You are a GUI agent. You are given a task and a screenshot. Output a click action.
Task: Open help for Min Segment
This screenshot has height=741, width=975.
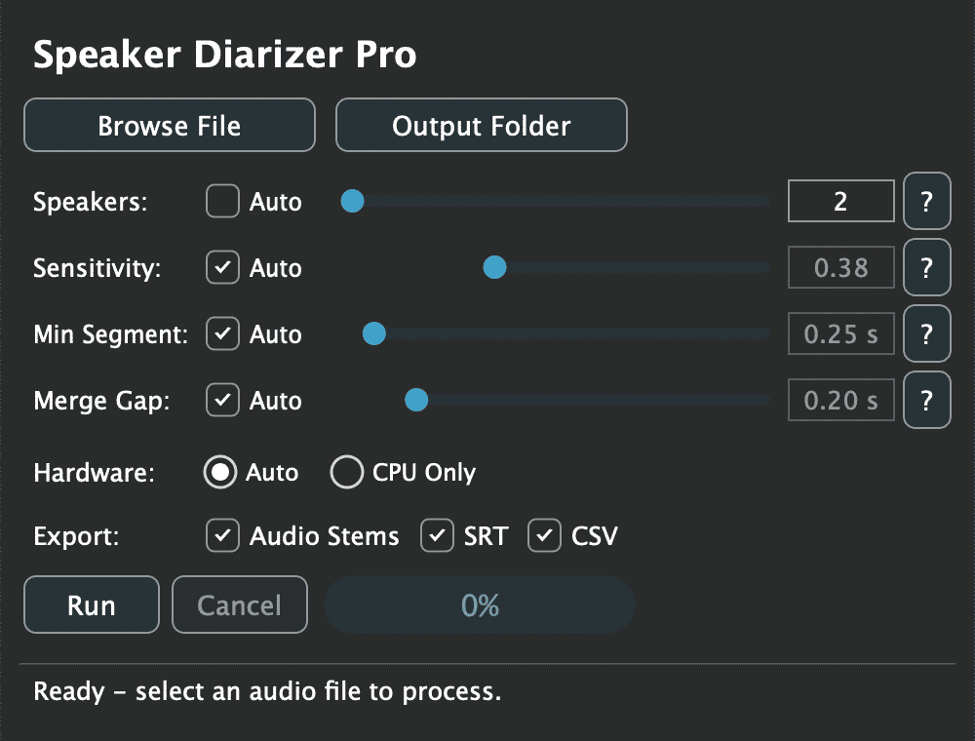(x=926, y=333)
